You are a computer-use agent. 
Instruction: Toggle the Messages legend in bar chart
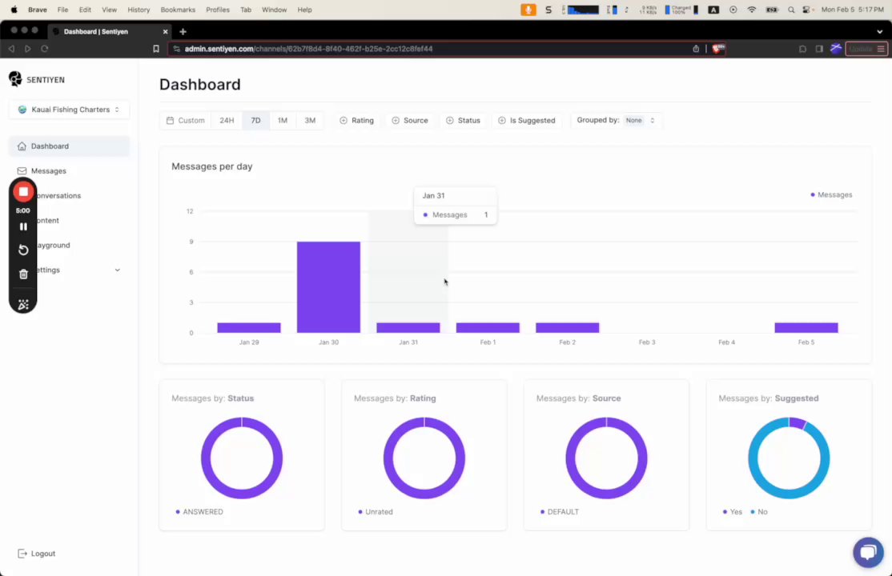831,195
